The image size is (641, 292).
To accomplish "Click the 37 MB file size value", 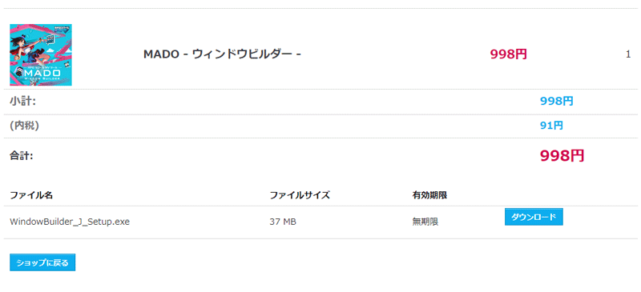I will [283, 222].
